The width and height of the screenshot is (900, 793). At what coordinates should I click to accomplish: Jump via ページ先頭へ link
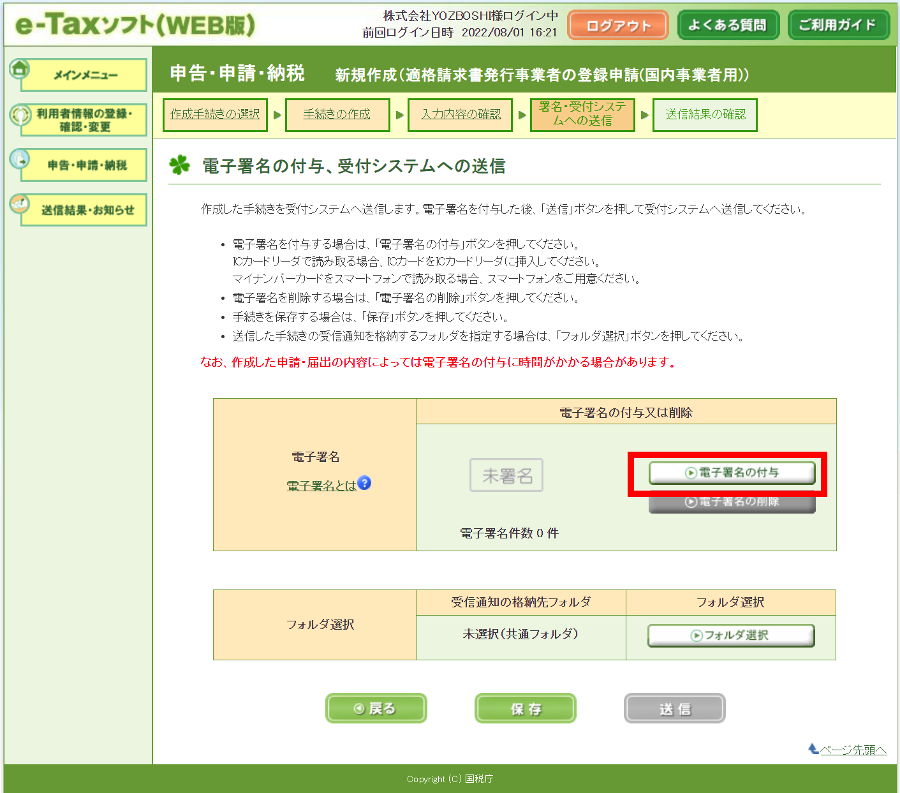point(853,750)
